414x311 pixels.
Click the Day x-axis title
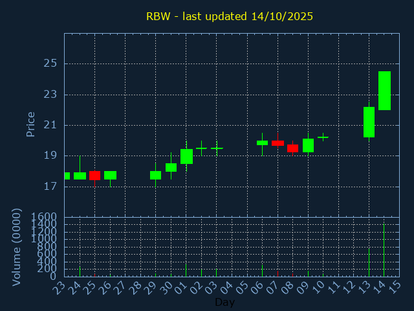pyautogui.click(x=224, y=302)
